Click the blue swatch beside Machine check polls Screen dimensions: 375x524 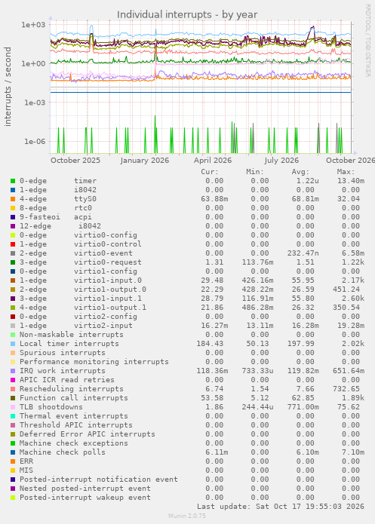click(x=13, y=452)
